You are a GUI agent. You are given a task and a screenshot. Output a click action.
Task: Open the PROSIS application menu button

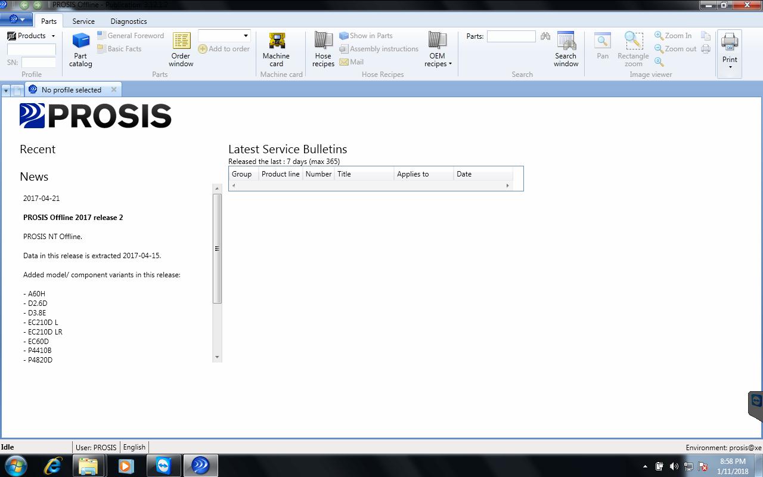click(16, 20)
